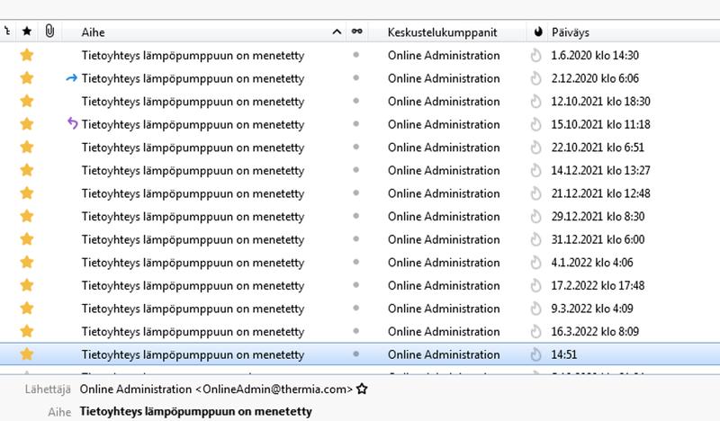
Task: Click sender Online Administration in the message header
Action: pyautogui.click(x=135, y=390)
